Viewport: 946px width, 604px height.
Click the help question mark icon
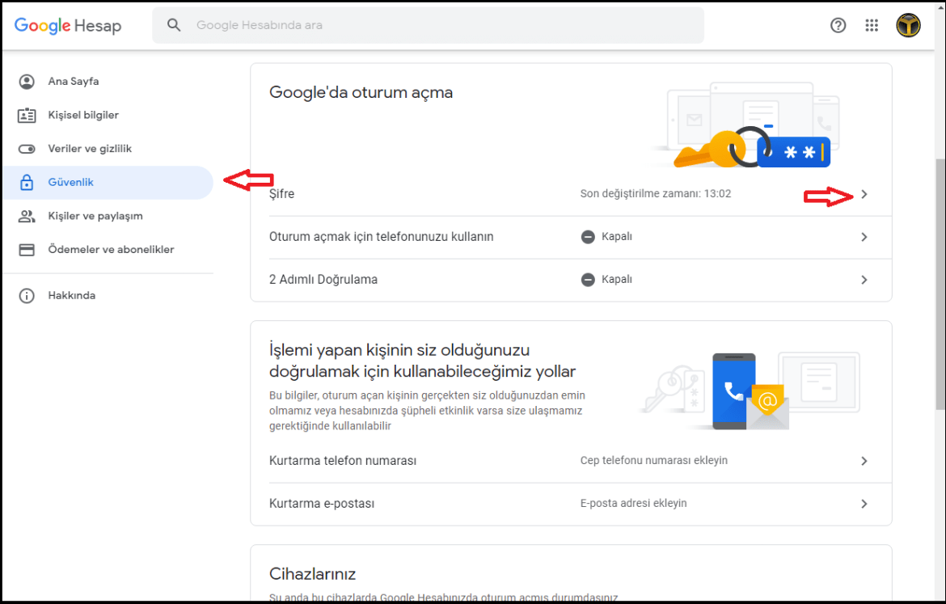[838, 25]
